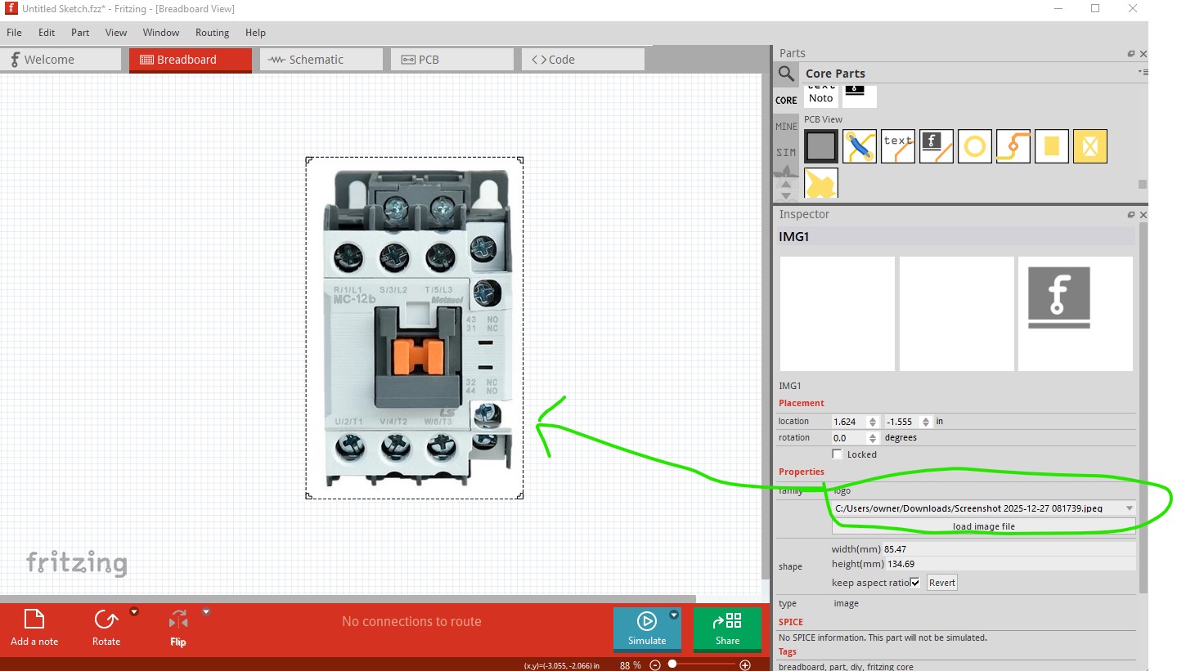The width and height of the screenshot is (1177, 671).
Task: Click the zoom slider handle
Action: pyautogui.click(x=672, y=664)
